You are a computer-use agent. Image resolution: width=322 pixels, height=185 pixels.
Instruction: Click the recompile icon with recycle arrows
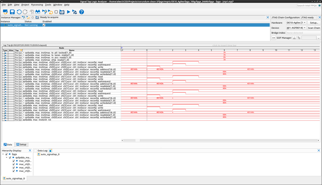tap(75, 12)
